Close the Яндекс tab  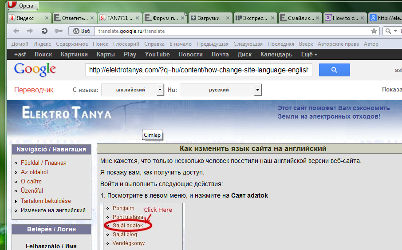tap(47, 18)
